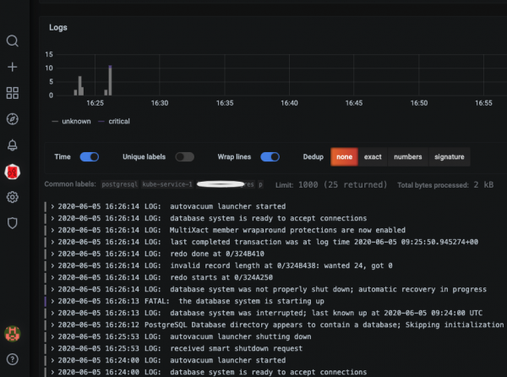Open the Alerting bell icon
507x377 pixels.
coord(13,145)
